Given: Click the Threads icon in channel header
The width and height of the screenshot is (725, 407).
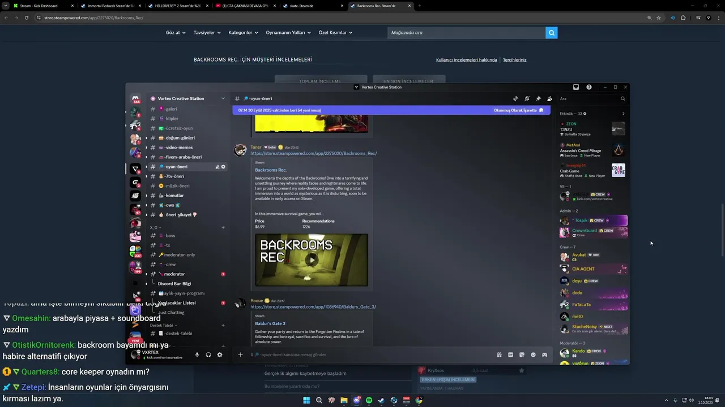Looking at the screenshot, I should point(515,98).
